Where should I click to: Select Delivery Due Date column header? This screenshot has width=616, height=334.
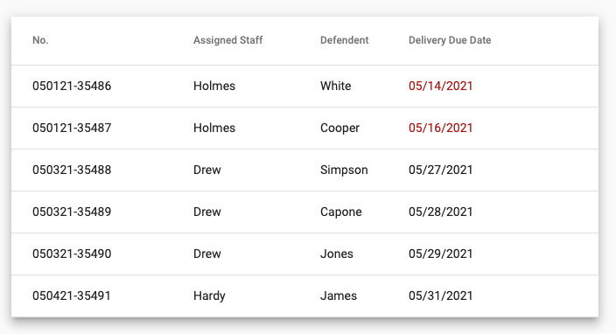tap(450, 40)
